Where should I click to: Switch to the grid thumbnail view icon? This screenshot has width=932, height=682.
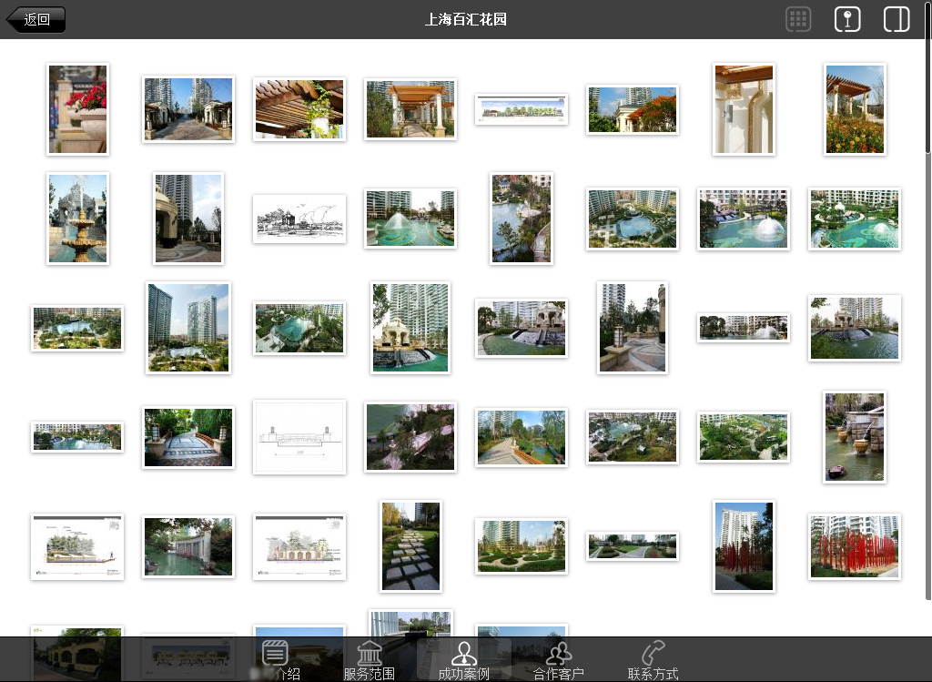(x=798, y=20)
